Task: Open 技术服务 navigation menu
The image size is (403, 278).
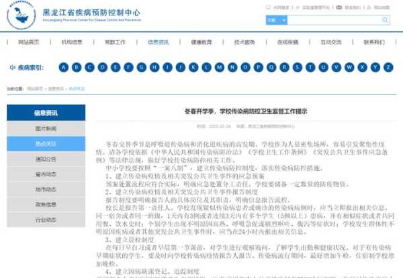Action: pyautogui.click(x=244, y=42)
